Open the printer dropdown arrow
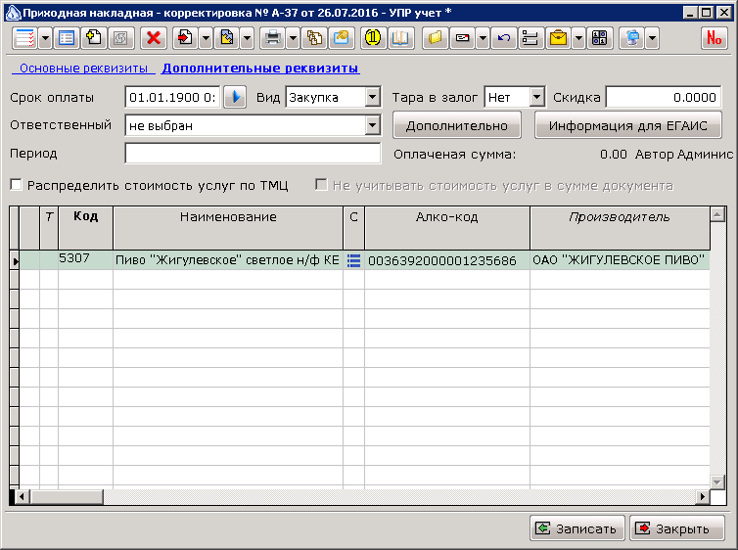This screenshot has width=738, height=550. click(x=293, y=38)
